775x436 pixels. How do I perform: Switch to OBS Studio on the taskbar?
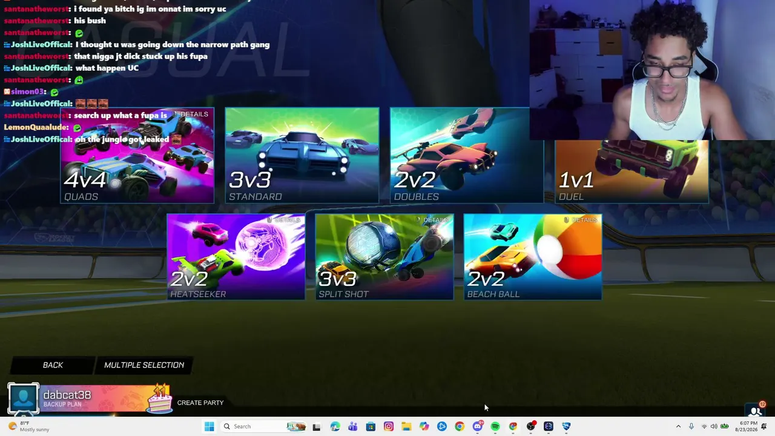point(531,426)
